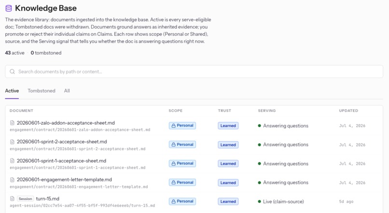Click Learned trust badge for zalo-addon row
Screen dimensions: 389x213
(x=228, y=126)
